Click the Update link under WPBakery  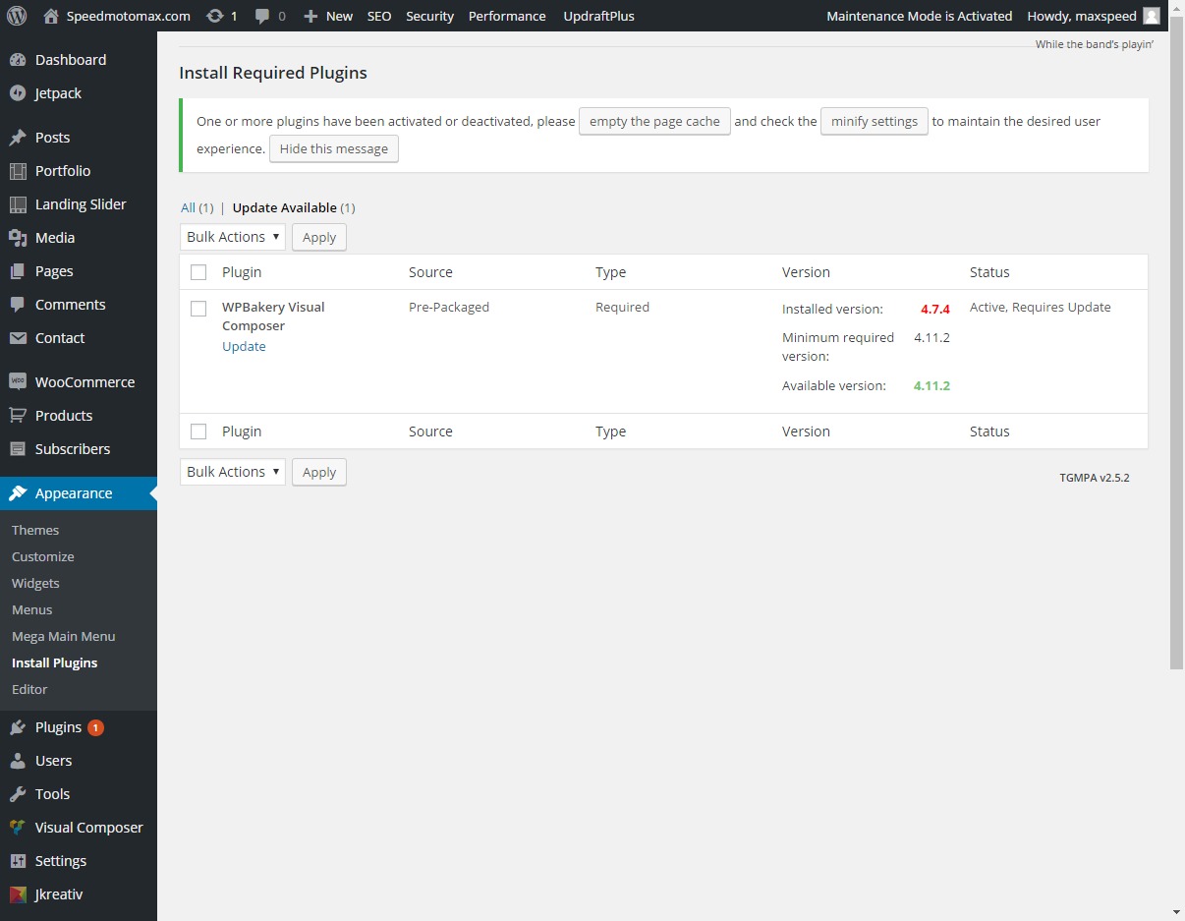(244, 346)
